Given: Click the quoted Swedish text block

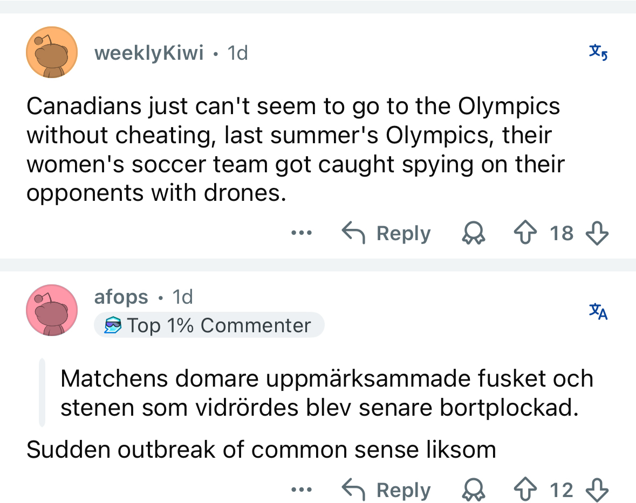Looking at the screenshot, I should point(326,393).
